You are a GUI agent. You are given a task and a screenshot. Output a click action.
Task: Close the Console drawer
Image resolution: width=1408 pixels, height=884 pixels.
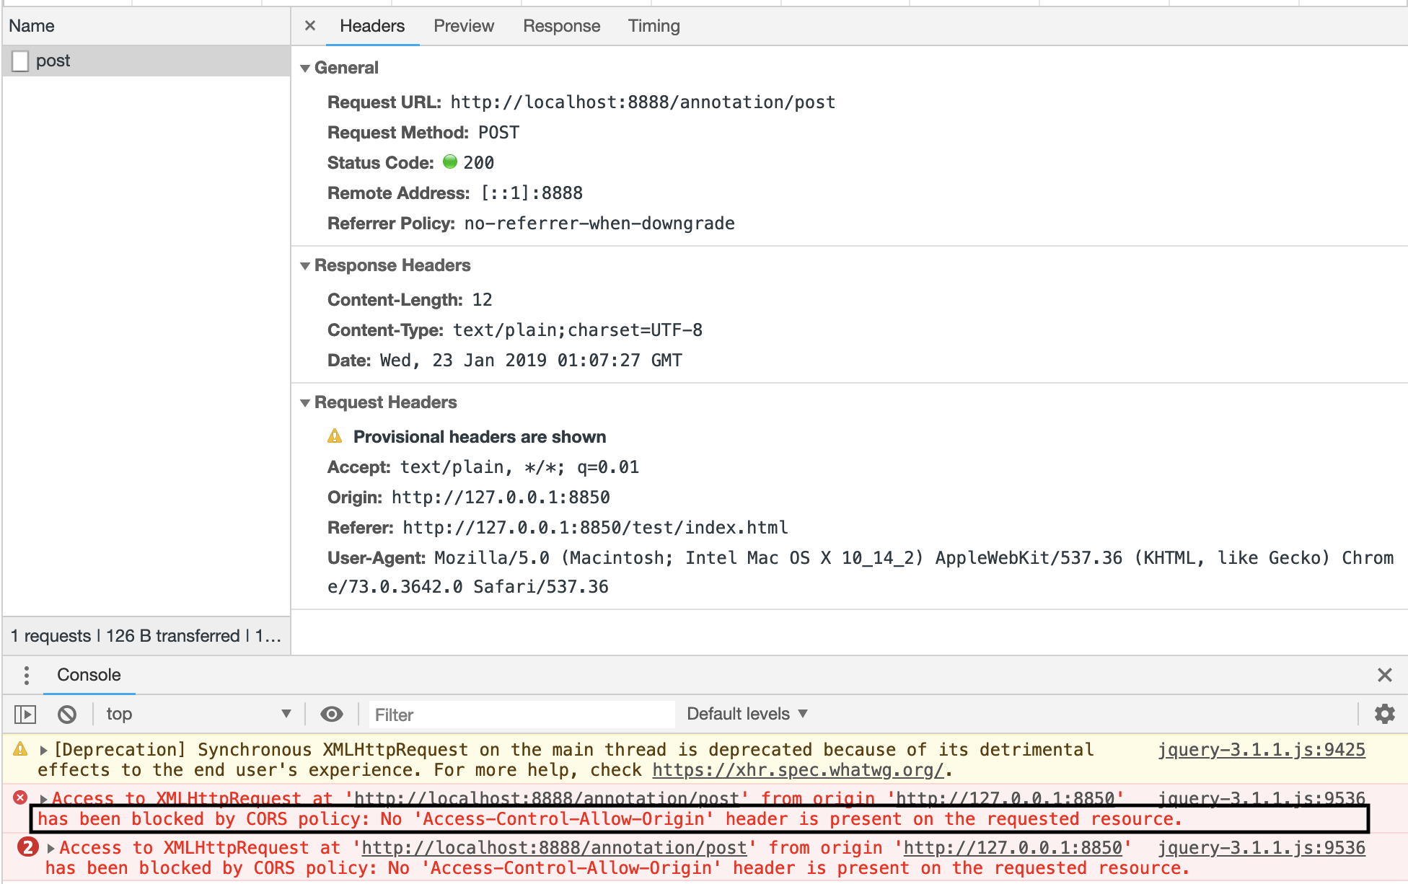(1385, 675)
